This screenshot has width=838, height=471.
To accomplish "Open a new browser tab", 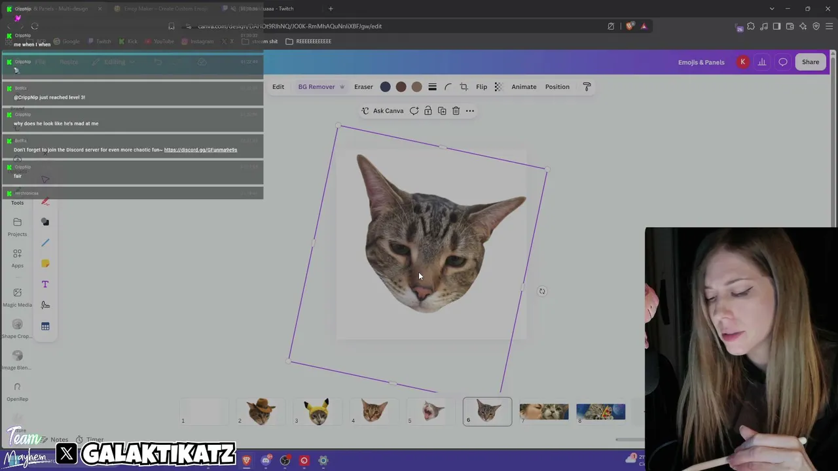I will [x=331, y=9].
